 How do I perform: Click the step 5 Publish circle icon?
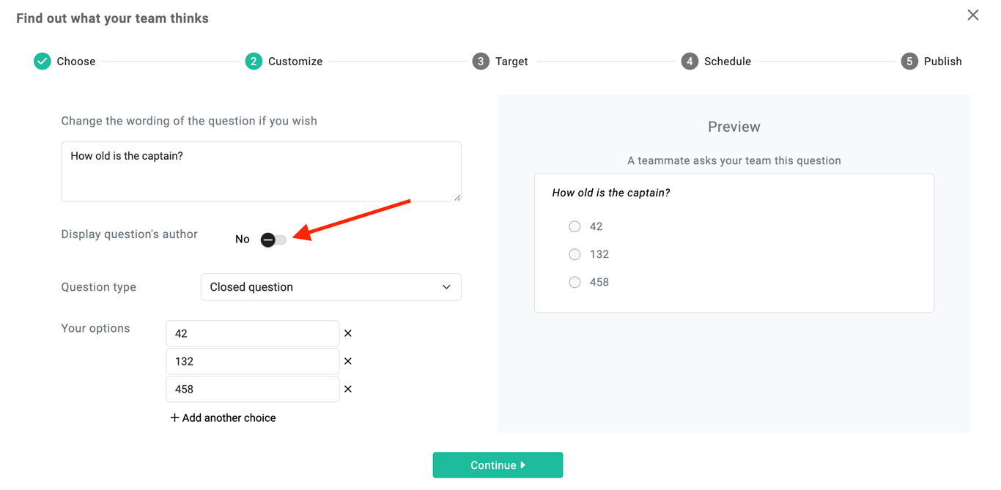click(909, 62)
